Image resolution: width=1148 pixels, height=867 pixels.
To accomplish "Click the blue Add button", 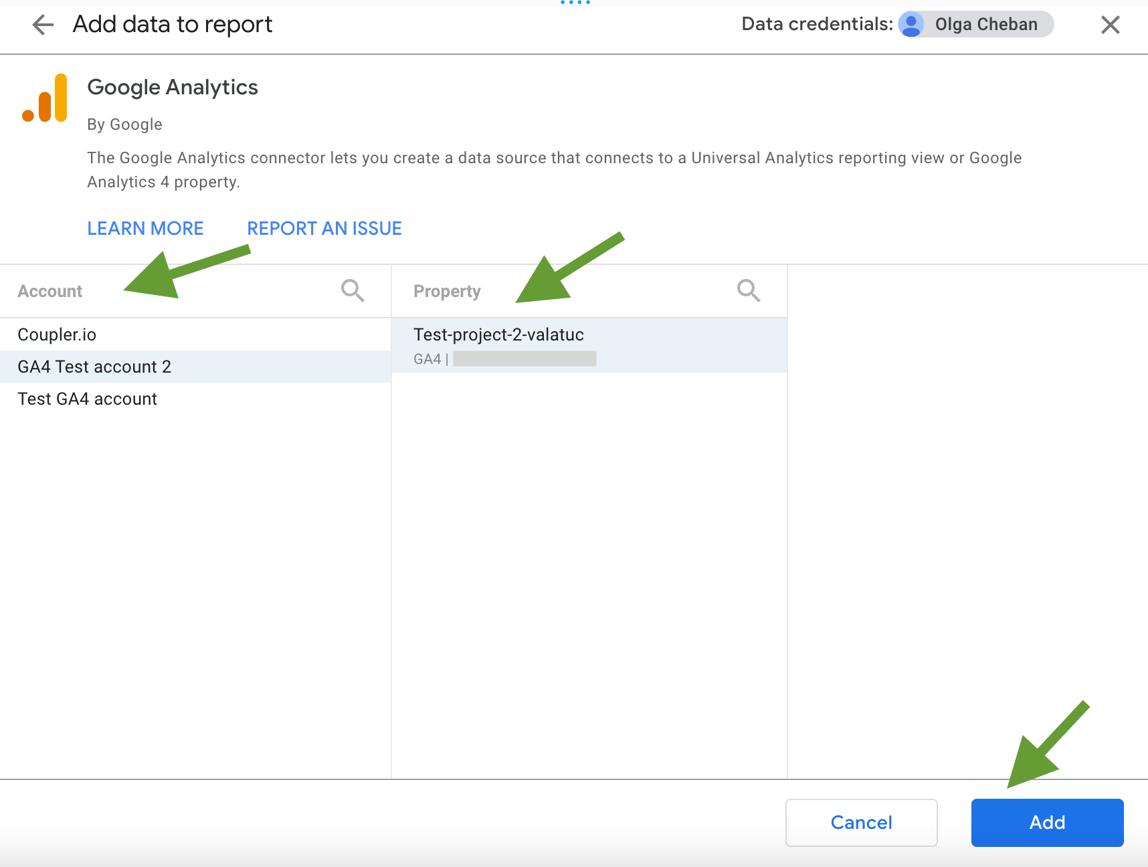I will (1048, 823).
